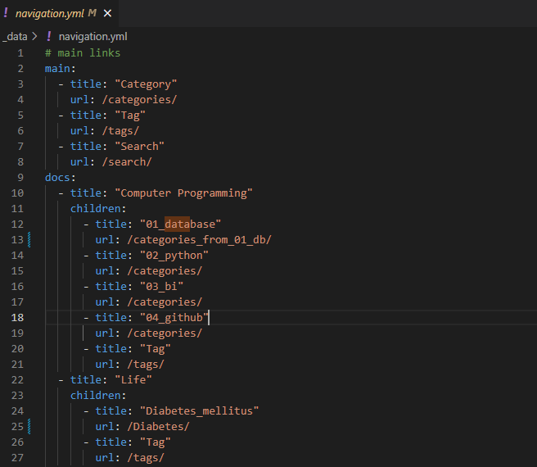Click the "Category" title value

pyautogui.click(x=146, y=84)
